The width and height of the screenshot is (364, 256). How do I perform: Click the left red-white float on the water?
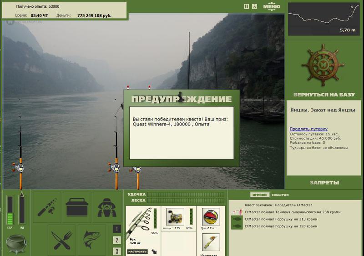coord(128,87)
